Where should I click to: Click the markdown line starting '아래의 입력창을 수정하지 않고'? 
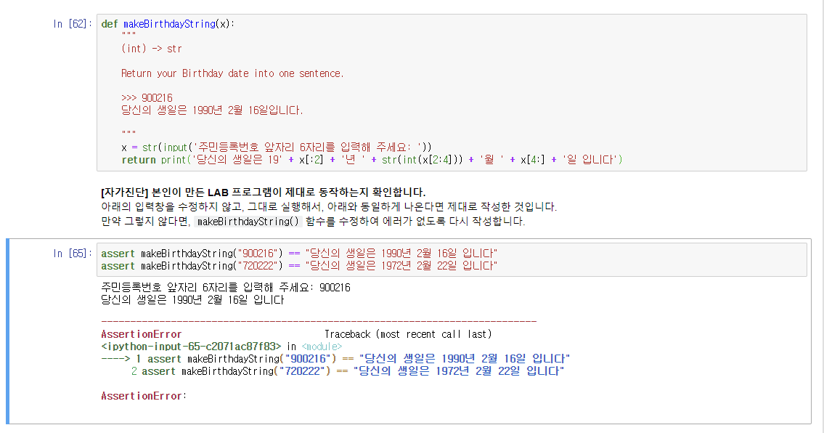coord(329,207)
